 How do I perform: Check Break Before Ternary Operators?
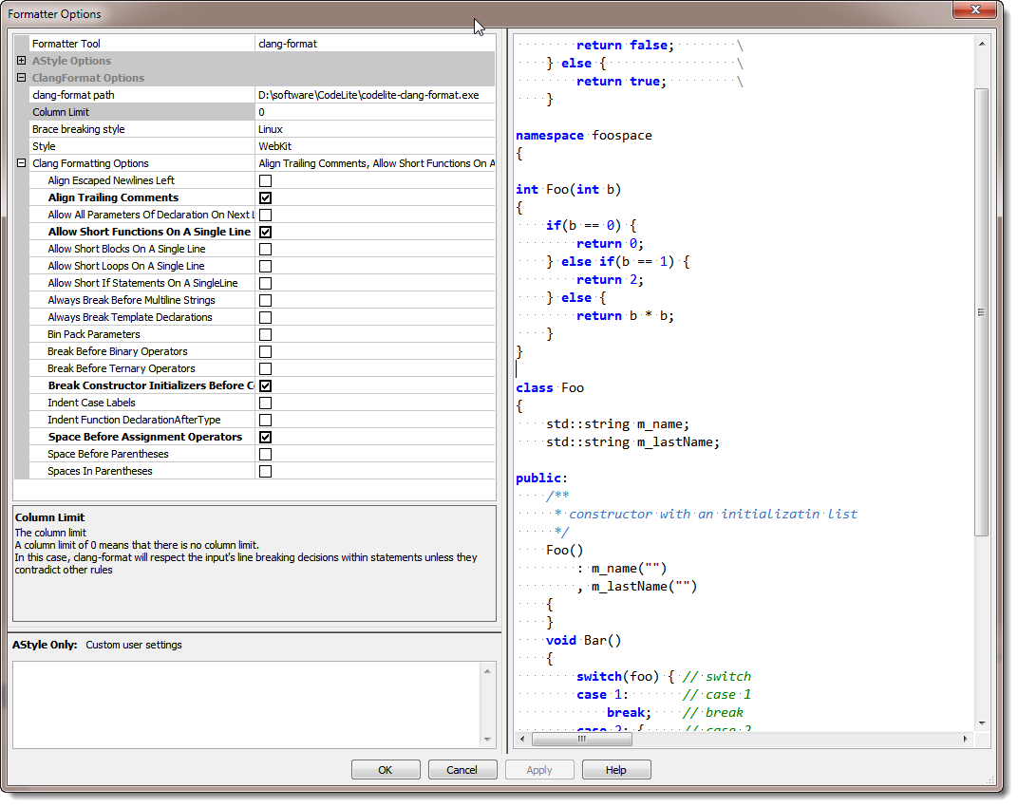(x=266, y=368)
